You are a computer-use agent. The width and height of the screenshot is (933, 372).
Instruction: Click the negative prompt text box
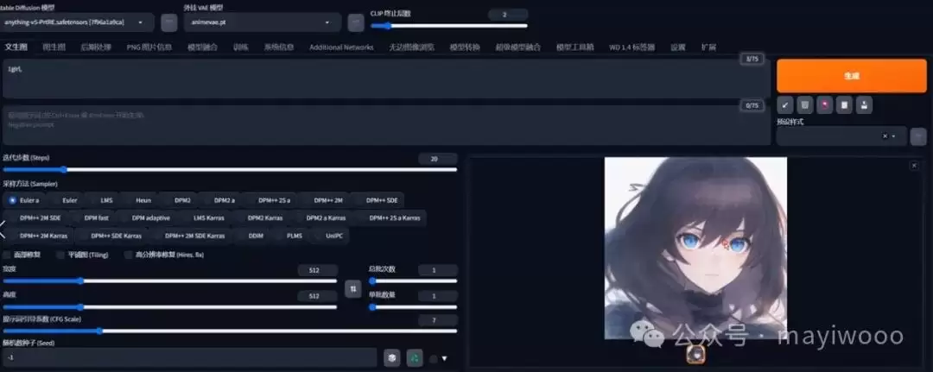(x=385, y=125)
